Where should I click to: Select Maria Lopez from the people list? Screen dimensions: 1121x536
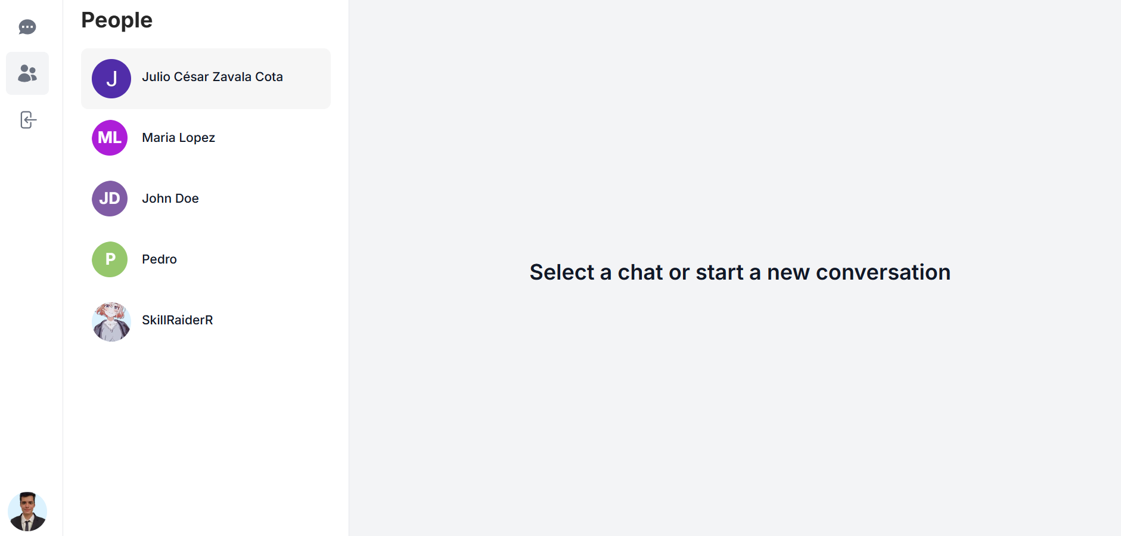[x=178, y=138]
